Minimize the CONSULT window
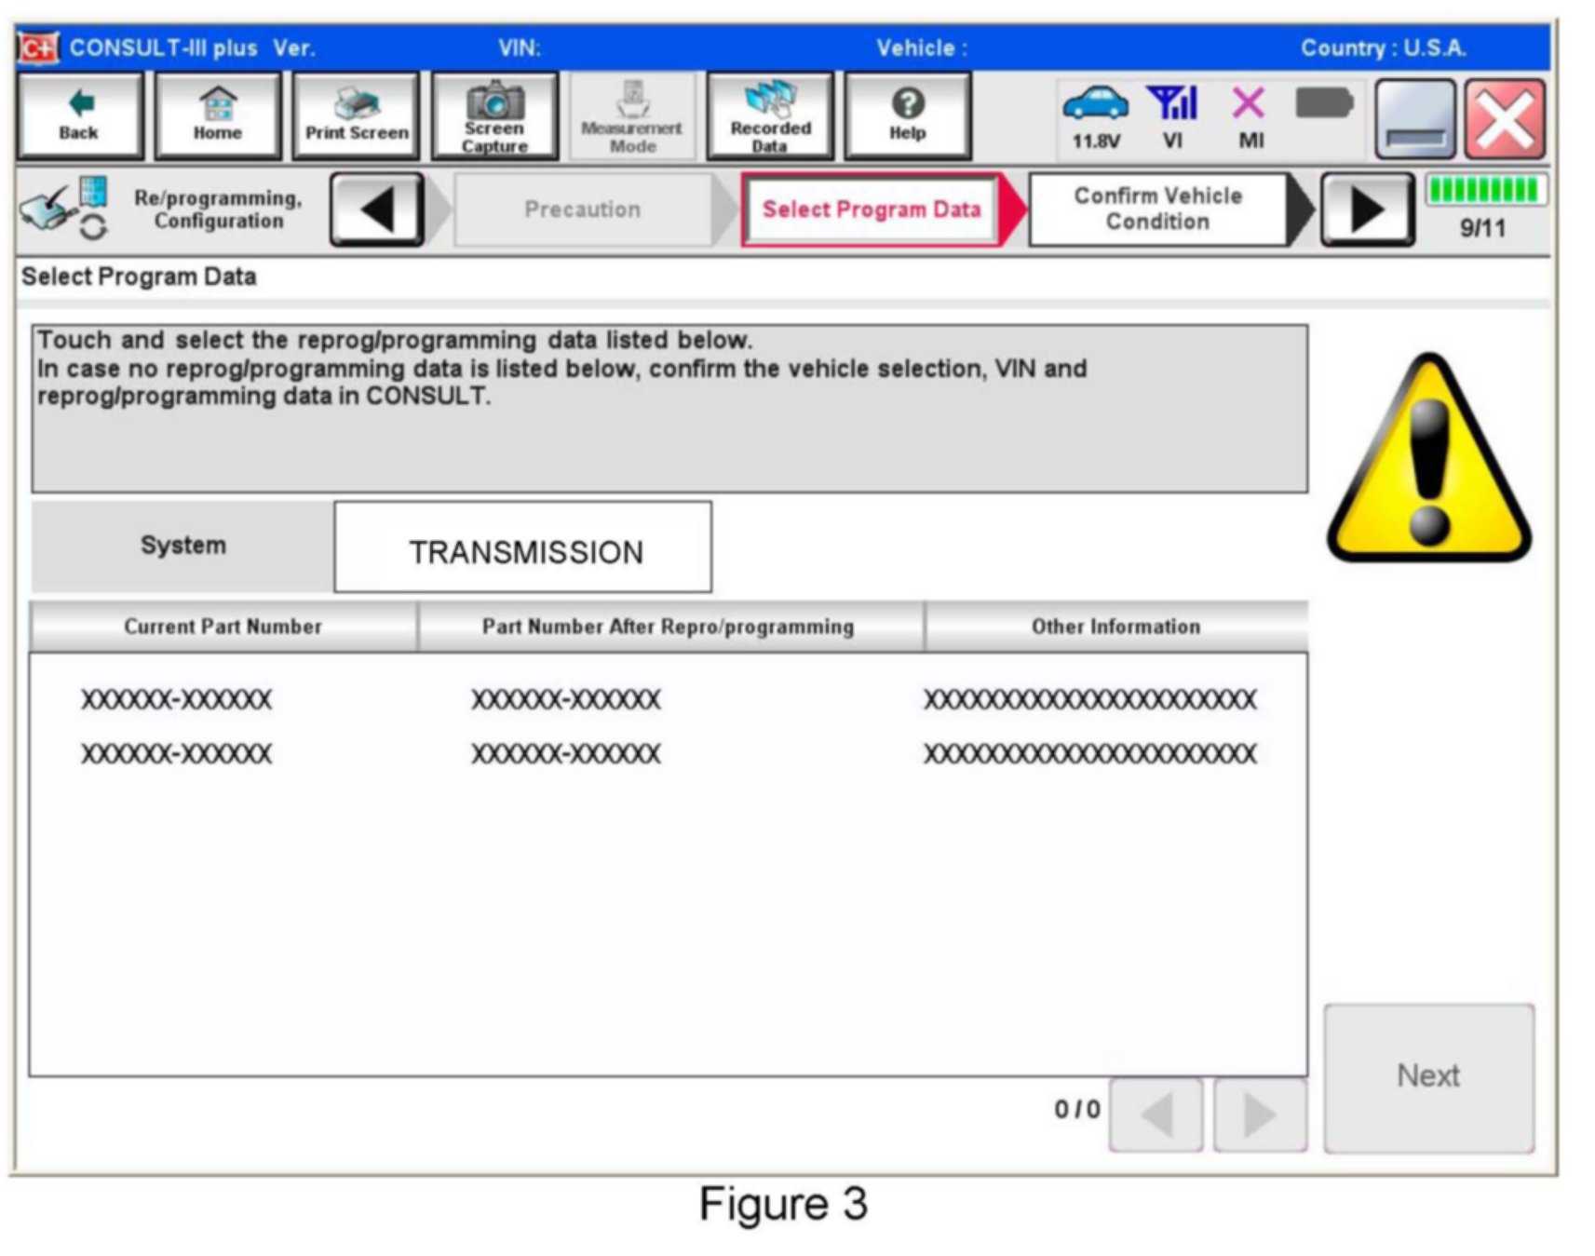This screenshot has height=1256, width=1595. [1414, 119]
